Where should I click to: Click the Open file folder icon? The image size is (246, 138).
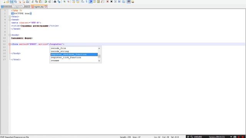pyautogui.click(x=8, y=2)
